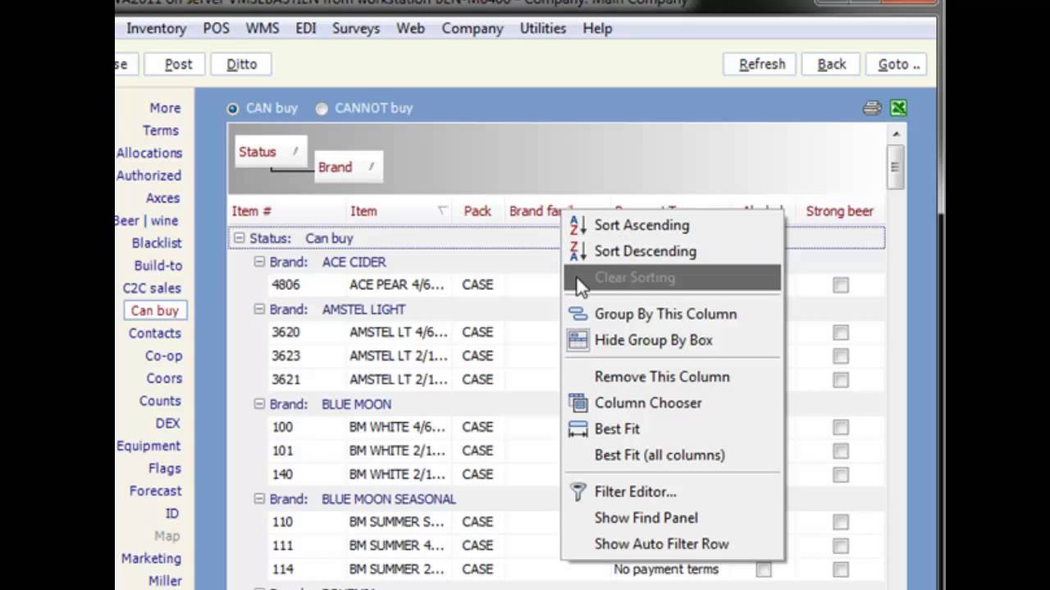Collapse the BLUE MOON brand group
Image resolution: width=1050 pixels, height=590 pixels.
(x=258, y=404)
